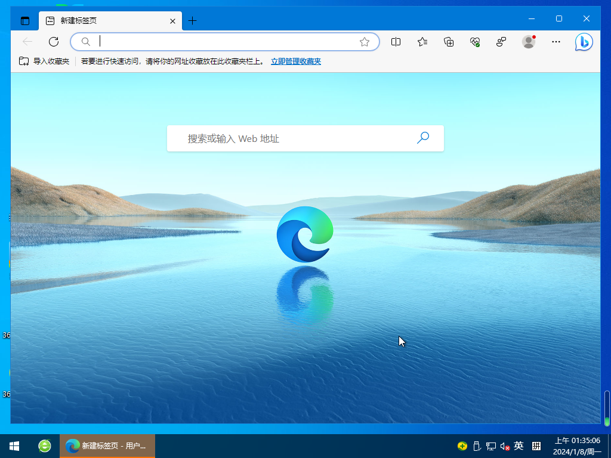611x458 pixels.
Task: Open split screen view
Action: click(396, 42)
